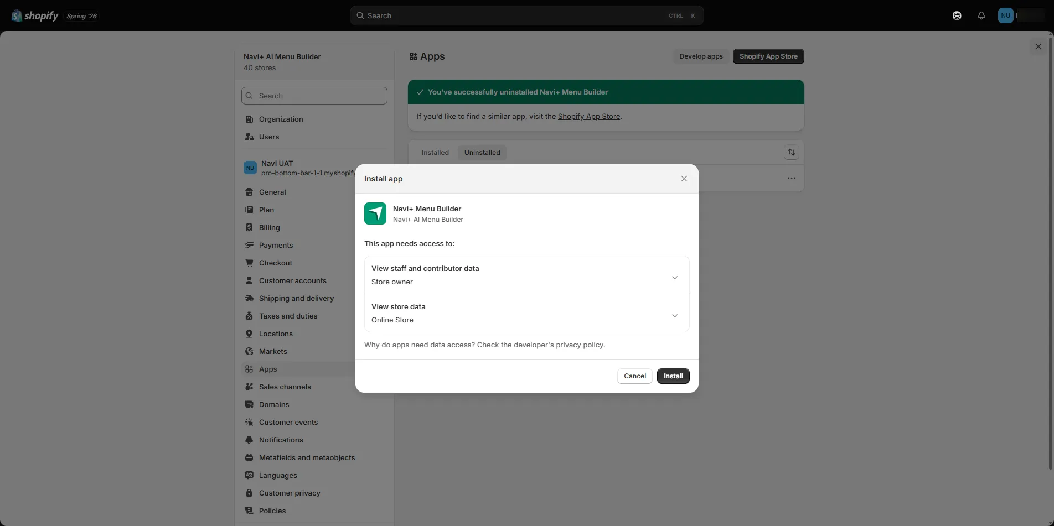Click the Apps grid icon in sidebar
Screen dimensions: 1054x526
(x=249, y=369)
